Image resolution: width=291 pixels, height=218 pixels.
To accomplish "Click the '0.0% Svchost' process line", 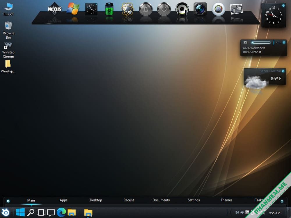I will tap(252, 52).
